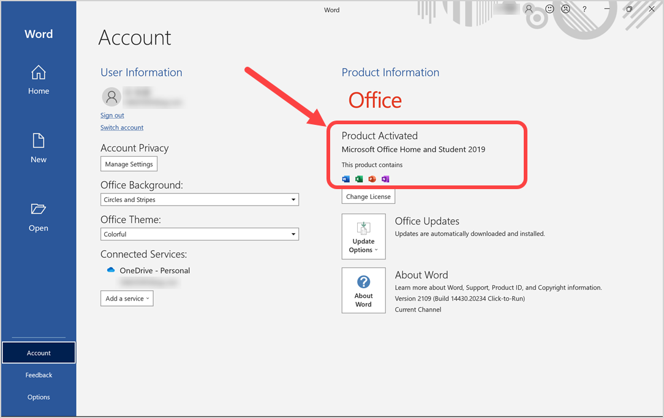Screen dimensions: 664x418
Task: Click the user profile avatar icon
Action: pyautogui.click(x=529, y=9)
